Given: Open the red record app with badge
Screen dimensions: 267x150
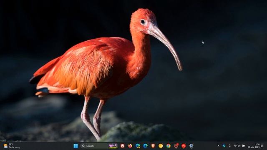Looking at the screenshot, I should tap(176, 146).
